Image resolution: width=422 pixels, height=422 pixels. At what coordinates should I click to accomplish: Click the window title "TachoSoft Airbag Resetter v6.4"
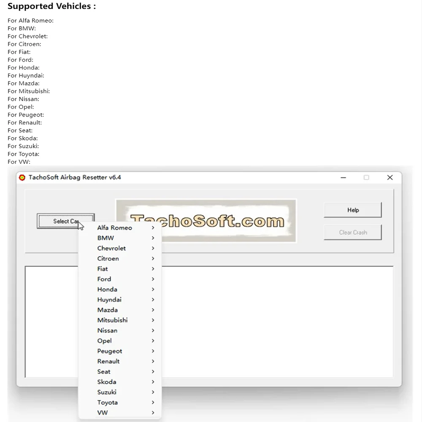click(75, 177)
